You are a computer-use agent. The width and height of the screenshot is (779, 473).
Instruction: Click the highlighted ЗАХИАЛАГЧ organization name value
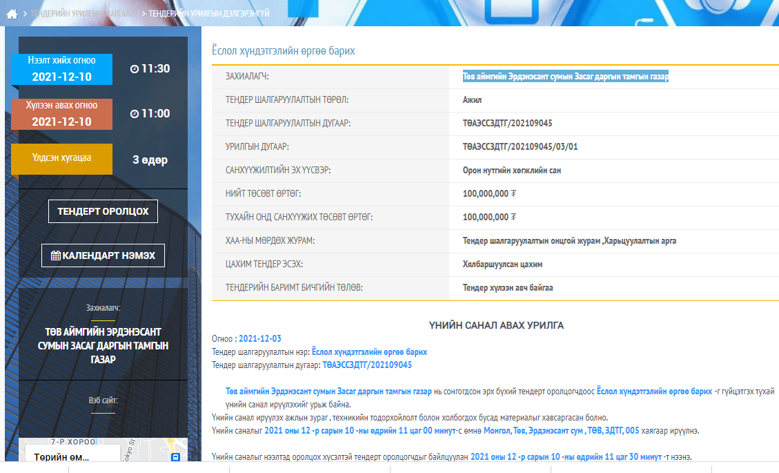pos(565,77)
